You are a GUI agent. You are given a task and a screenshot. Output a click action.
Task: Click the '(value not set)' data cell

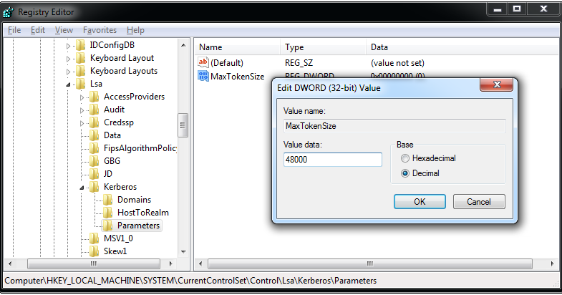point(397,63)
